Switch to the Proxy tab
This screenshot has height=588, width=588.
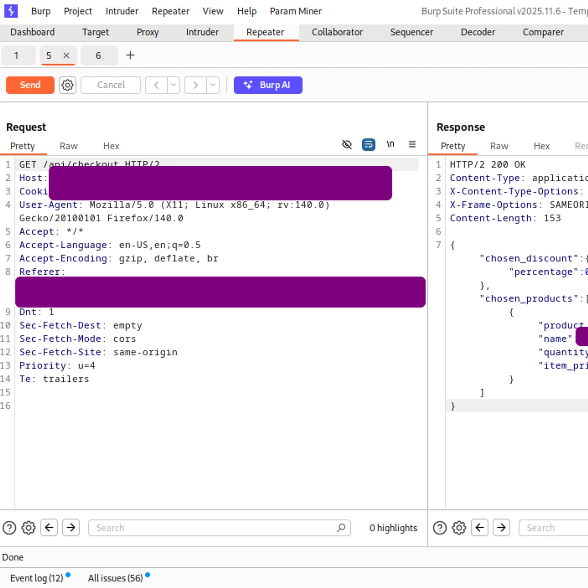148,32
